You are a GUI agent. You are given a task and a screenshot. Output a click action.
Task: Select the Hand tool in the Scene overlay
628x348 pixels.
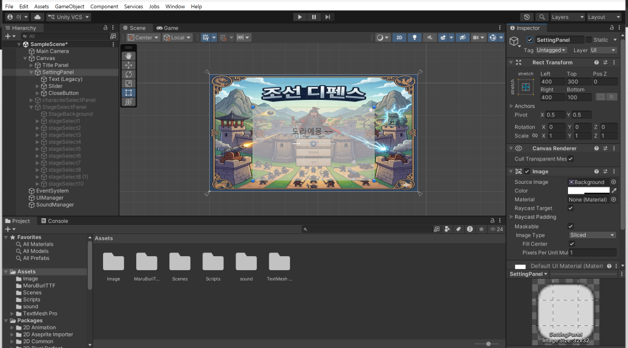(128, 56)
